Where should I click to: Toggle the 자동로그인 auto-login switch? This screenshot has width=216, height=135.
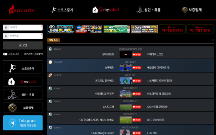5,54
